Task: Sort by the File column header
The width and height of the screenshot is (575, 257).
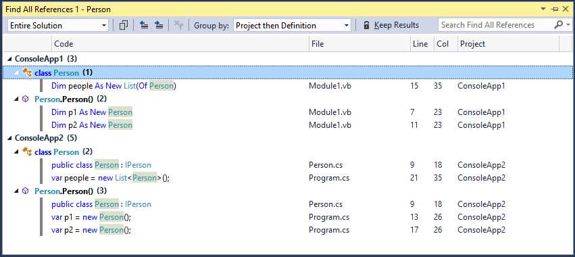Action: [x=359, y=44]
